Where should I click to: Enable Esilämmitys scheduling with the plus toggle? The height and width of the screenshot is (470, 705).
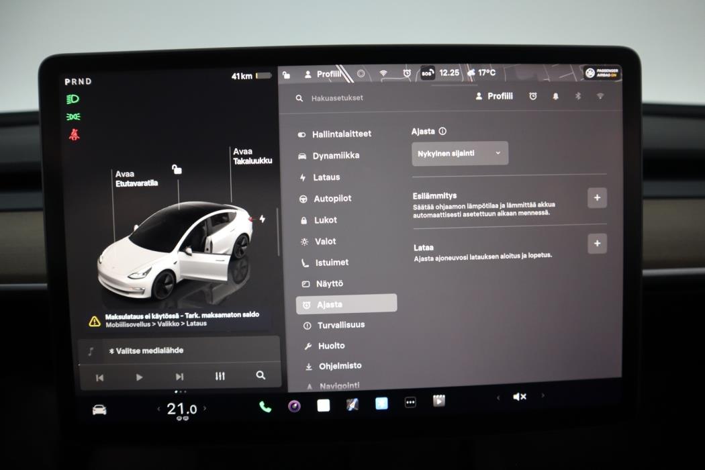pyautogui.click(x=596, y=197)
